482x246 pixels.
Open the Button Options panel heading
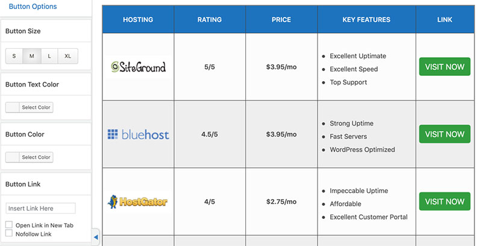(x=33, y=7)
